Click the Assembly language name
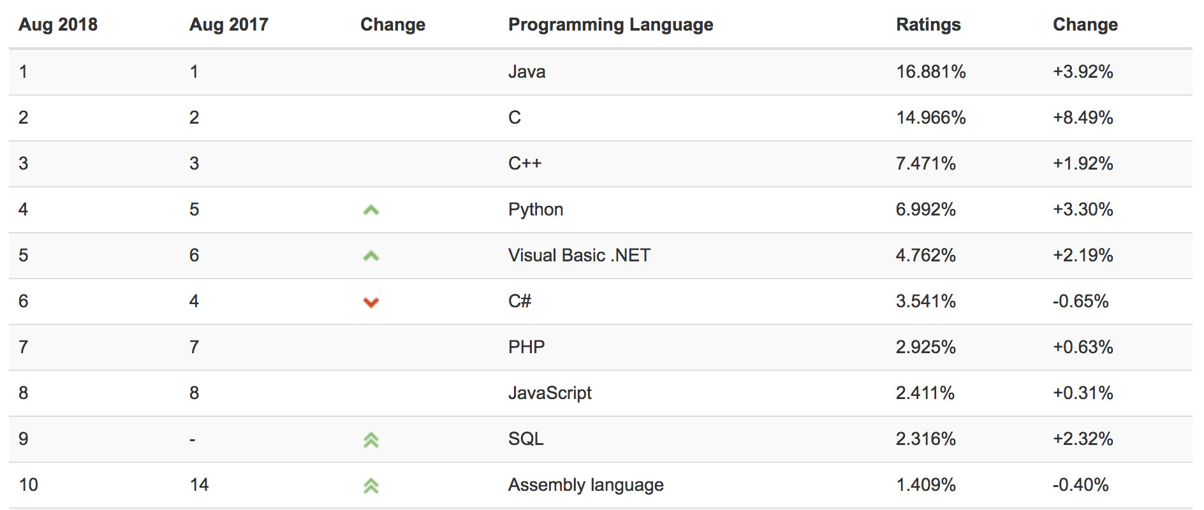Image resolution: width=1204 pixels, height=510 pixels. [585, 484]
